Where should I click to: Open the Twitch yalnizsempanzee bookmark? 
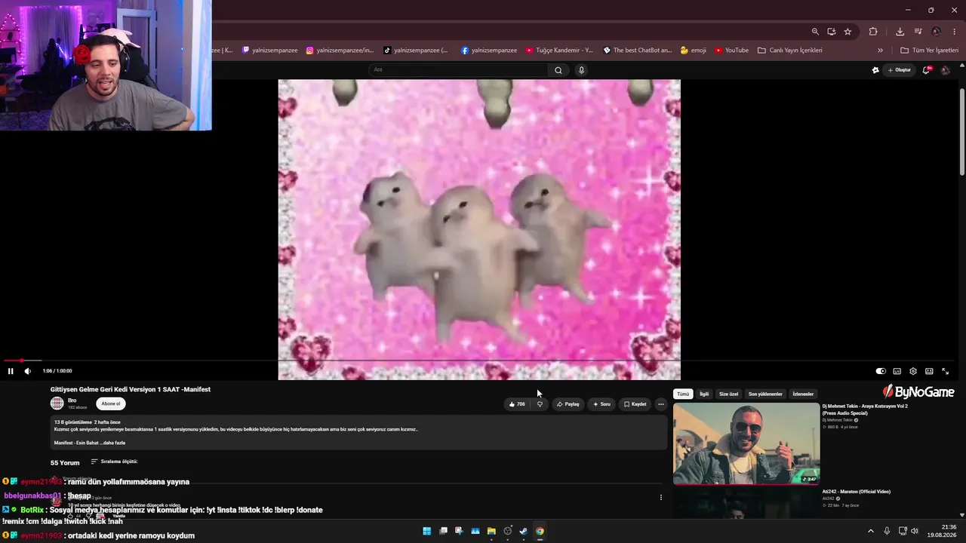coord(269,51)
